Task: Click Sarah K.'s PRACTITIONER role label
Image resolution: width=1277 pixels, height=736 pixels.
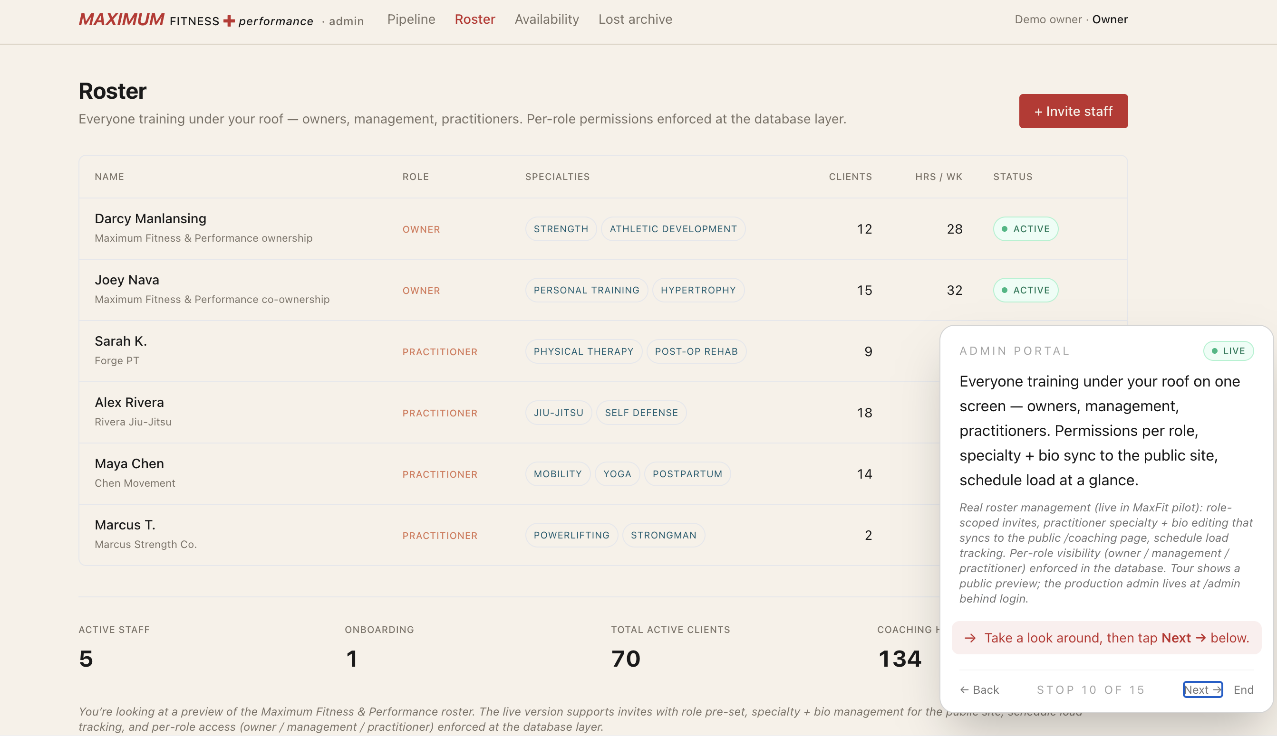Action: pyautogui.click(x=440, y=352)
